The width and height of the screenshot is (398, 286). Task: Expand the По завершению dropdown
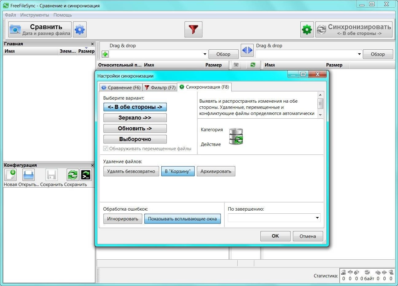317,218
